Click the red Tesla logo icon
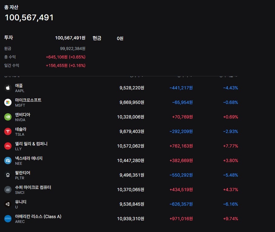The image size is (275, 232). click(8, 131)
